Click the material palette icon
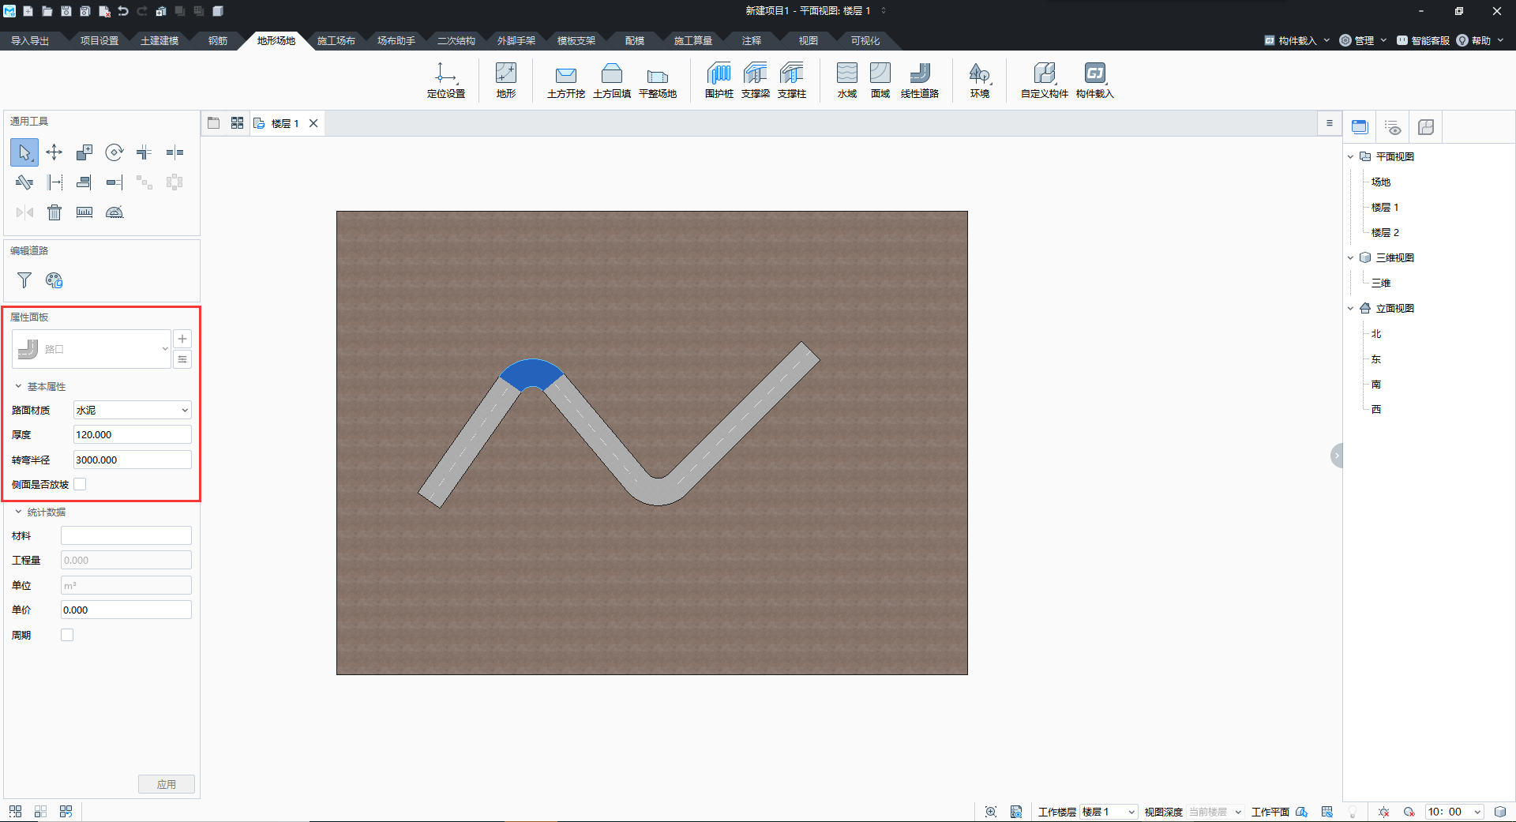The width and height of the screenshot is (1516, 822). coord(54,280)
